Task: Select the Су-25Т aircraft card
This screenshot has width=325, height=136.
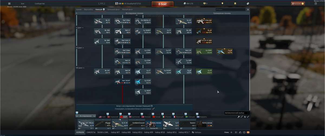Action: click(163, 51)
